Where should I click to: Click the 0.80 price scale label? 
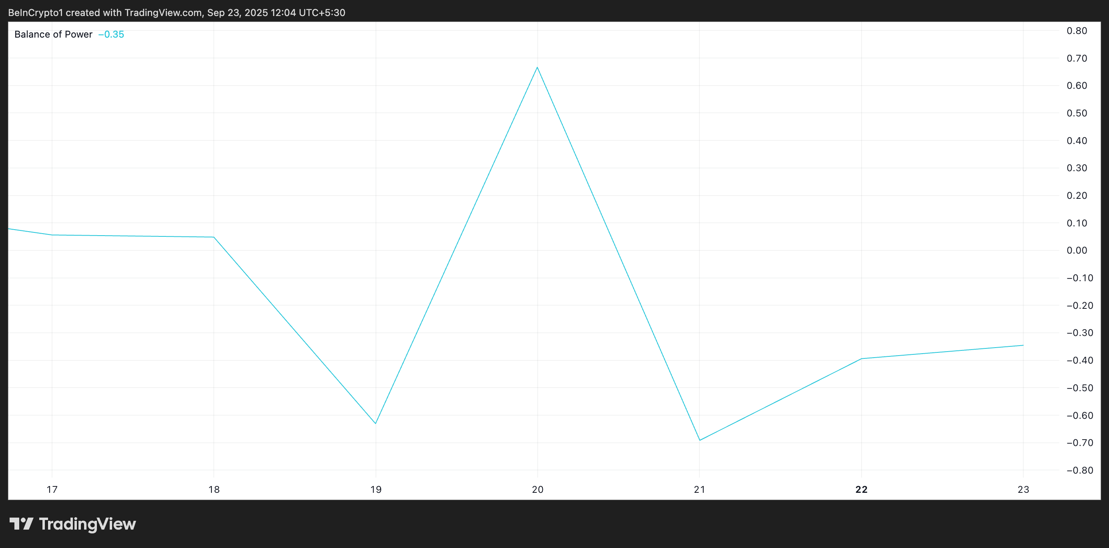[x=1077, y=30]
